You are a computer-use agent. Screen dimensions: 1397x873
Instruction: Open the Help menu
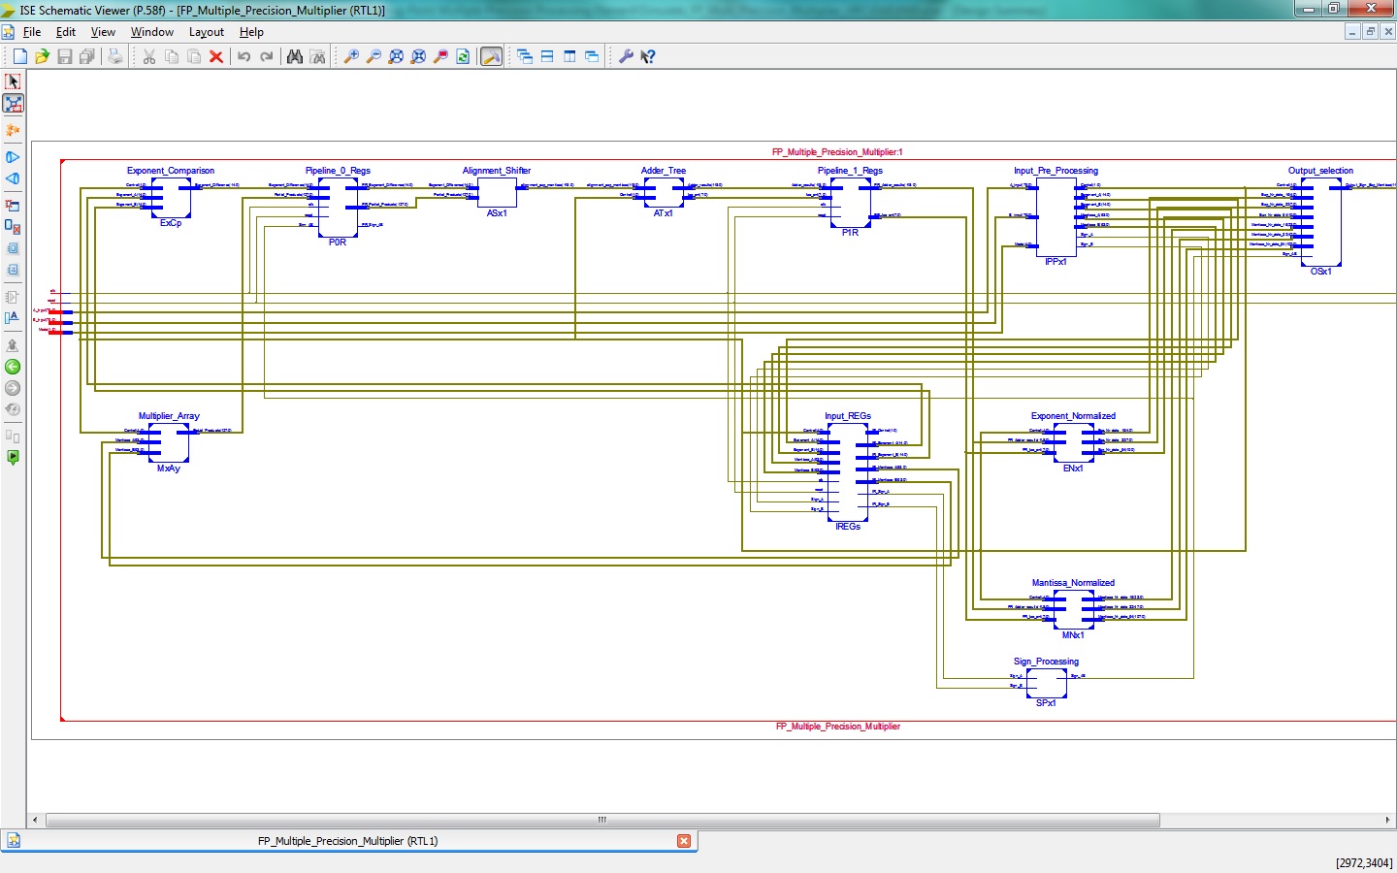tap(251, 32)
